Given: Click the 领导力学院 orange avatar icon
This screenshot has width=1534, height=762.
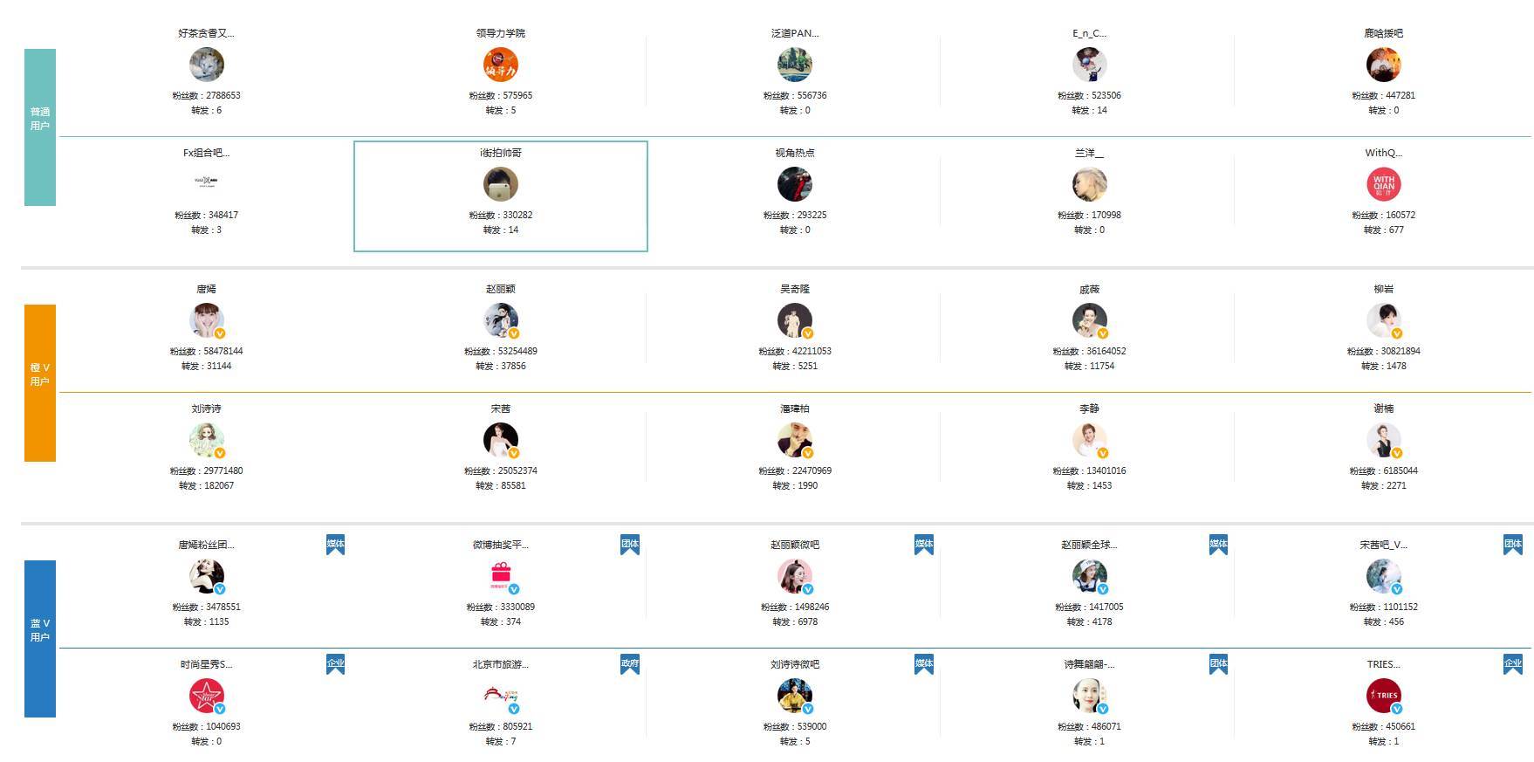Looking at the screenshot, I should [500, 65].
